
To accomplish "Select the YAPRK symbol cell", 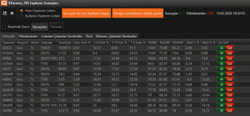I will tap(9, 111).
